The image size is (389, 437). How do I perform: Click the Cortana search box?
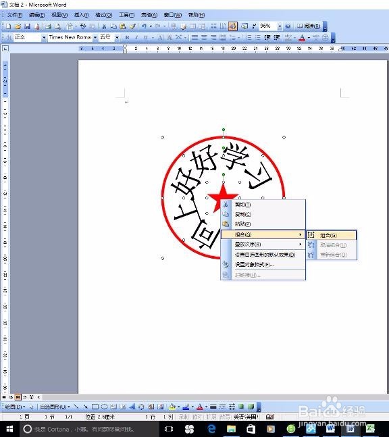click(x=89, y=429)
